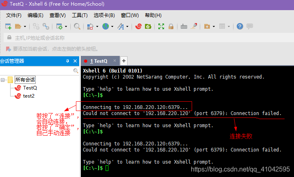294x177 pixels.
Task: Open the layout icon dropdown arrow
Action: pyautogui.click(x=229, y=27)
